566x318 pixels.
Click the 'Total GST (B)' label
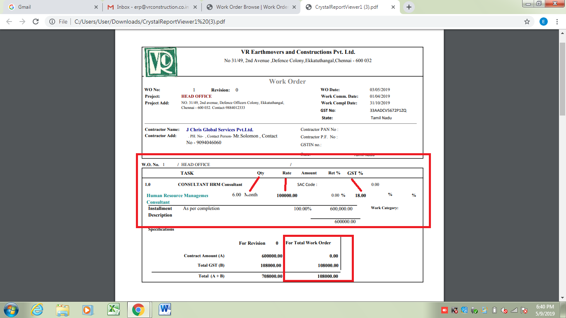coord(211,265)
